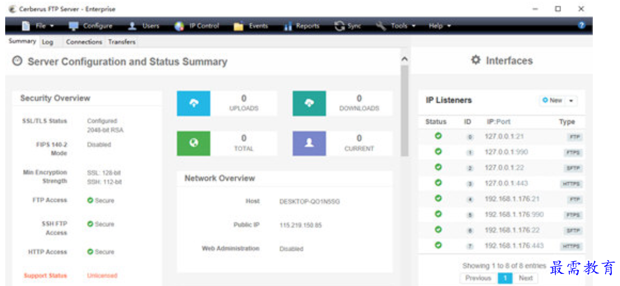Click the status icon for 127.0.0.1:22
The image size is (620, 286).
point(438,167)
